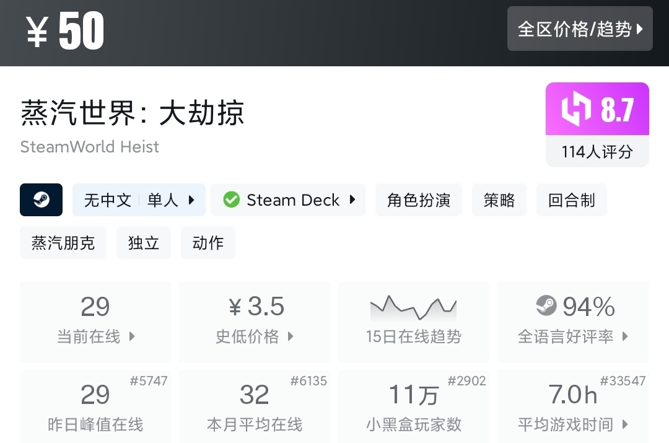Click the 15-day online trend sparkline chart
Screen dimensions: 669x443
tap(413, 306)
